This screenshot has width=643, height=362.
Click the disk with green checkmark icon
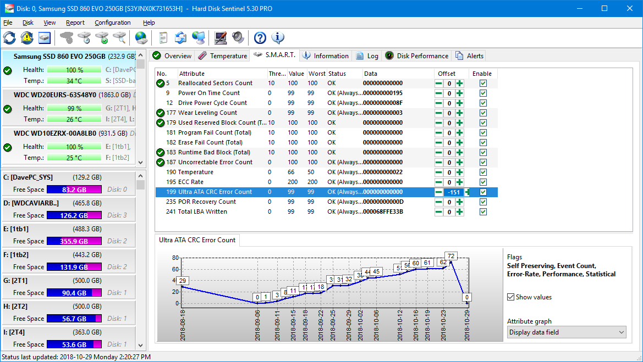pyautogui.click(x=102, y=38)
